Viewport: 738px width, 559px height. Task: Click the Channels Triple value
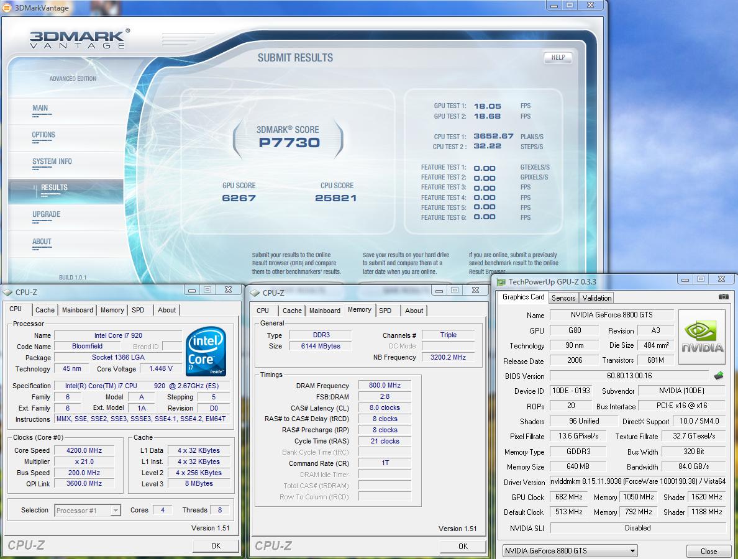(448, 335)
